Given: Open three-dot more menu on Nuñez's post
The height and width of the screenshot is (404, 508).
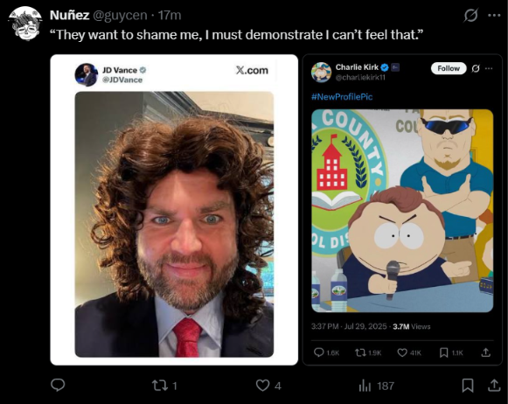Looking at the screenshot, I should [x=494, y=15].
